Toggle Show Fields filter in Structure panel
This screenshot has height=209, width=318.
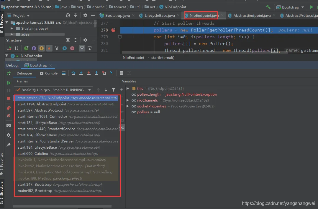pos(42,48)
